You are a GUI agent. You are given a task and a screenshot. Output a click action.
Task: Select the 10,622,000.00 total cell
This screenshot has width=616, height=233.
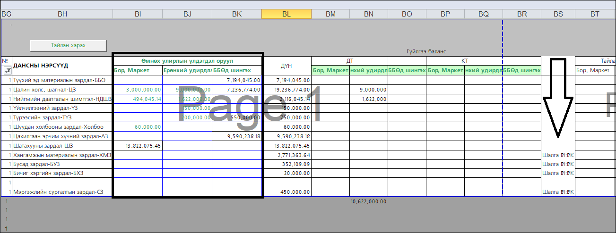coord(368,201)
